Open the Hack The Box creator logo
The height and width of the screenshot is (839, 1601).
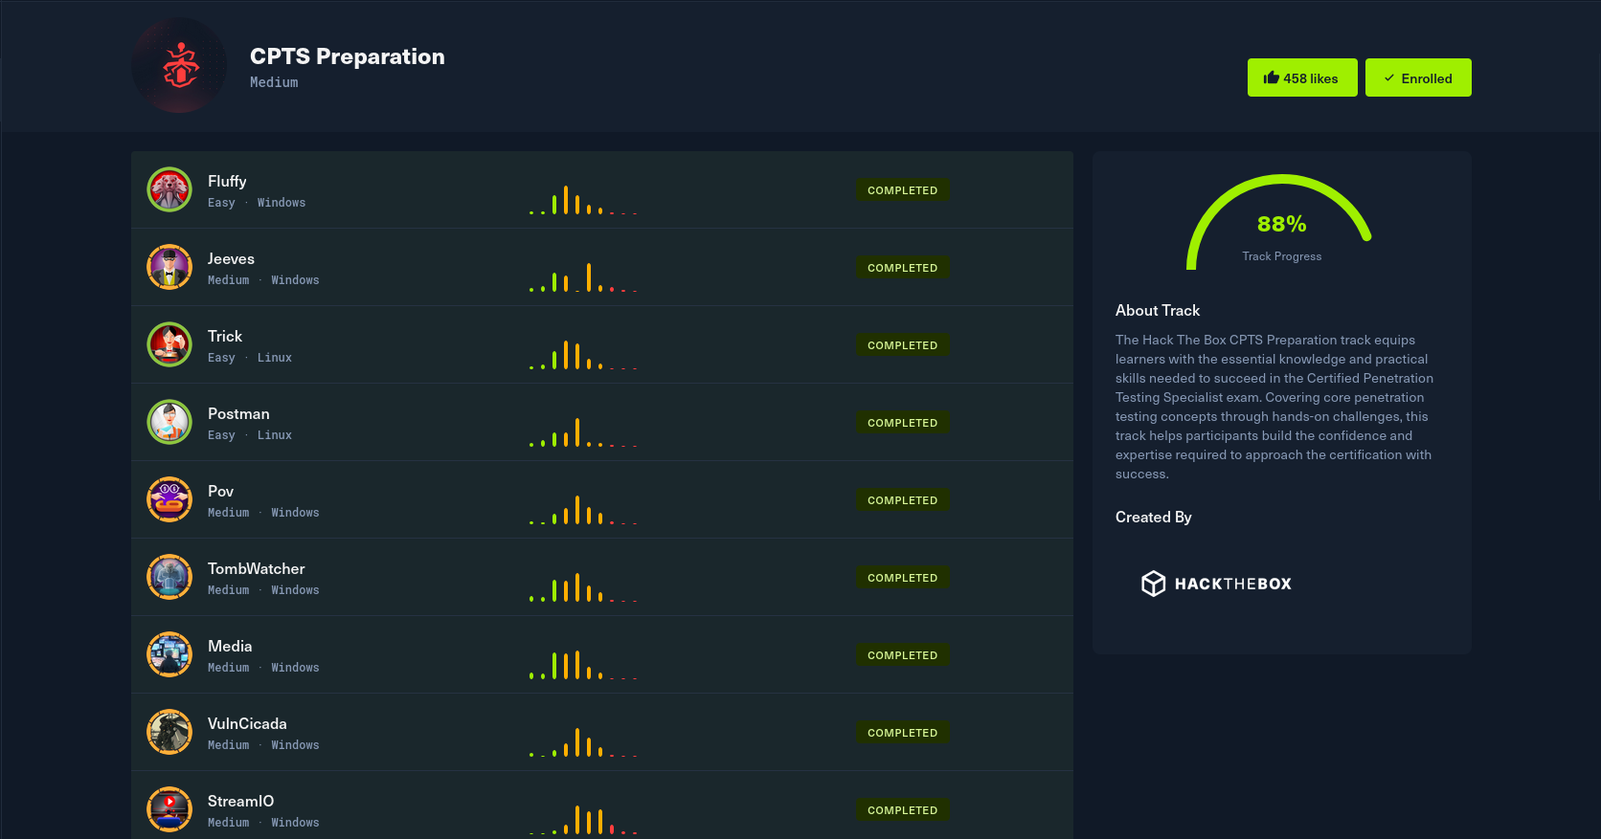click(1216, 584)
